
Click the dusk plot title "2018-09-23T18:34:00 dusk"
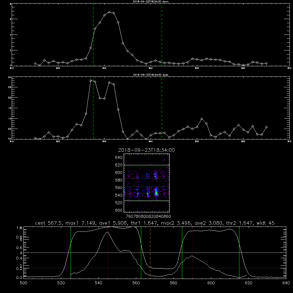151,75
